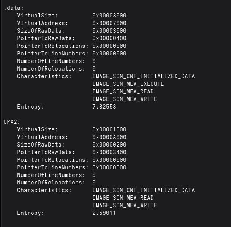231x227 pixels.
Task: Click IMAGE_SCN_MEM_WRITE in the .data section
Action: tap(125, 99)
